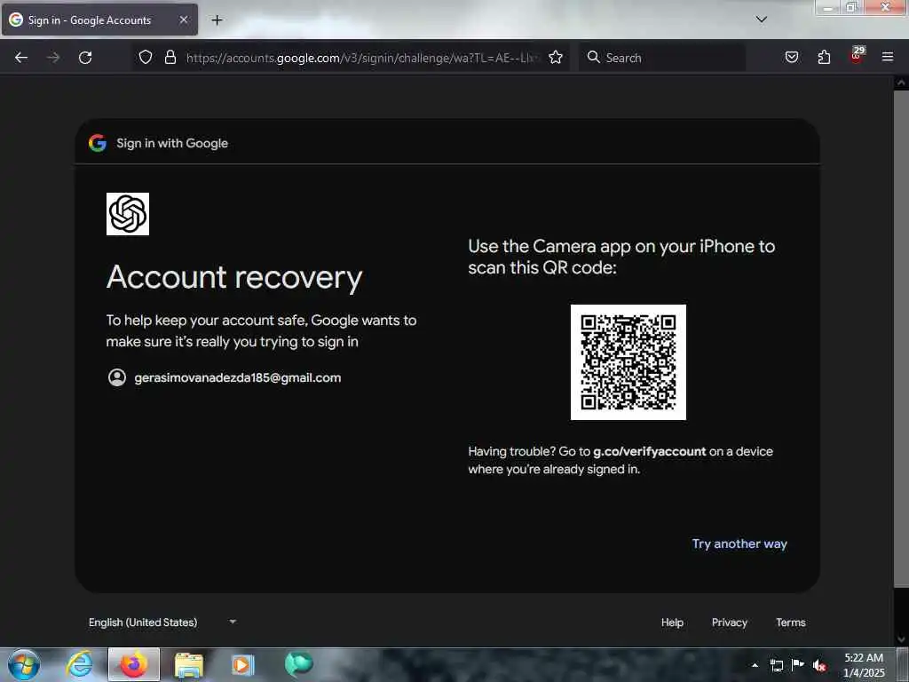
Task: Go back using the browser back arrow
Action: pyautogui.click(x=21, y=58)
